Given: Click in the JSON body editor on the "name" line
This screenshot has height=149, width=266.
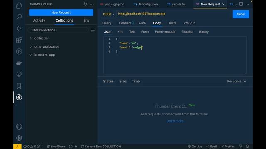Looking at the screenshot, I should [x=128, y=43].
